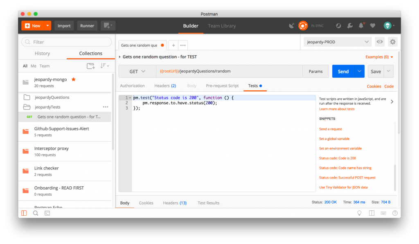Image resolution: width=419 pixels, height=244 pixels.
Task: Collapse the snippets side panel arrow
Action: pos(392,102)
